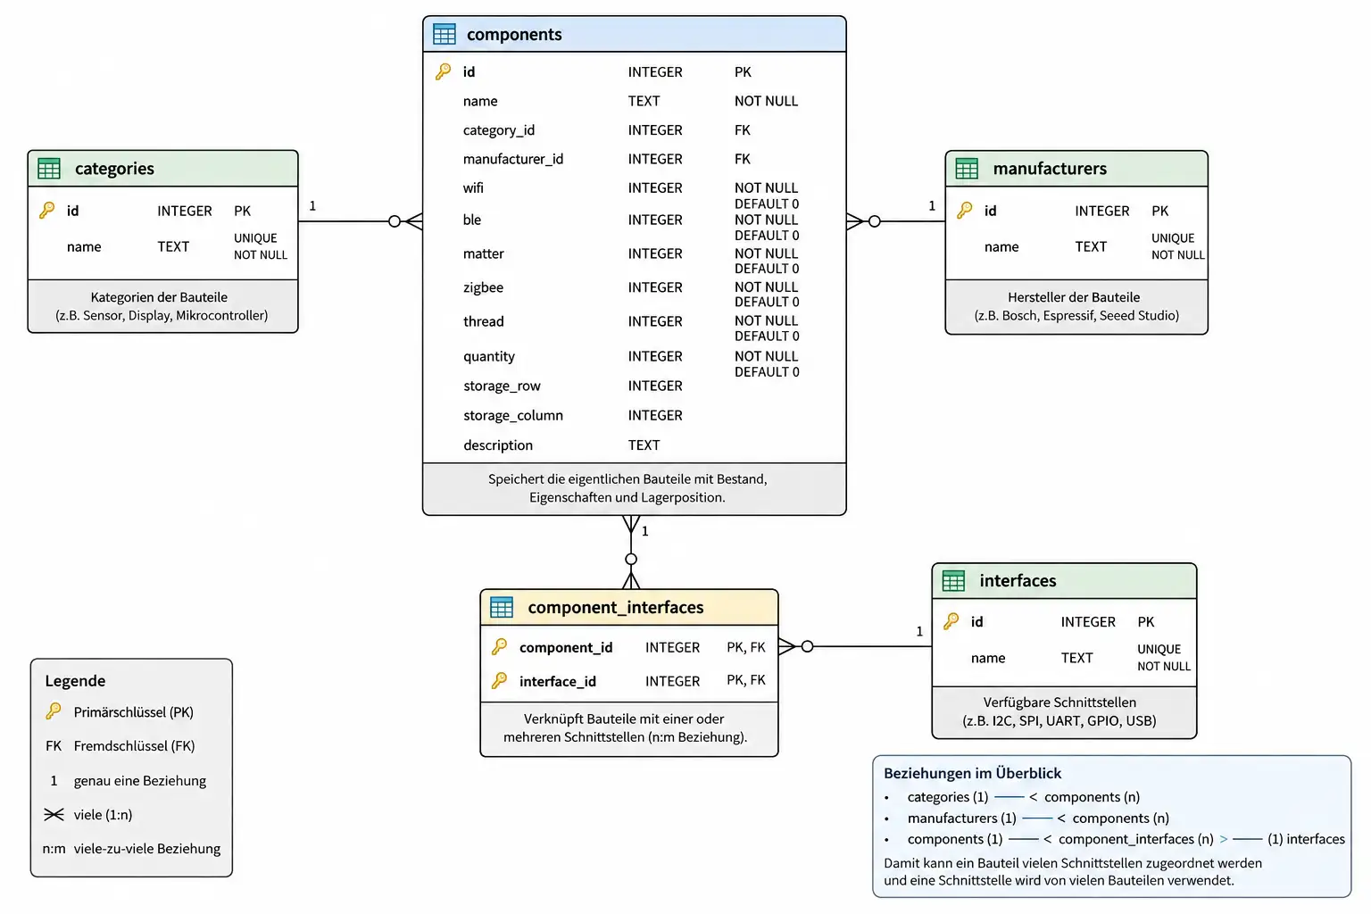Screen dimensions: 1371x914
Task: Click TEXT type of description column
Action: pyautogui.click(x=644, y=445)
